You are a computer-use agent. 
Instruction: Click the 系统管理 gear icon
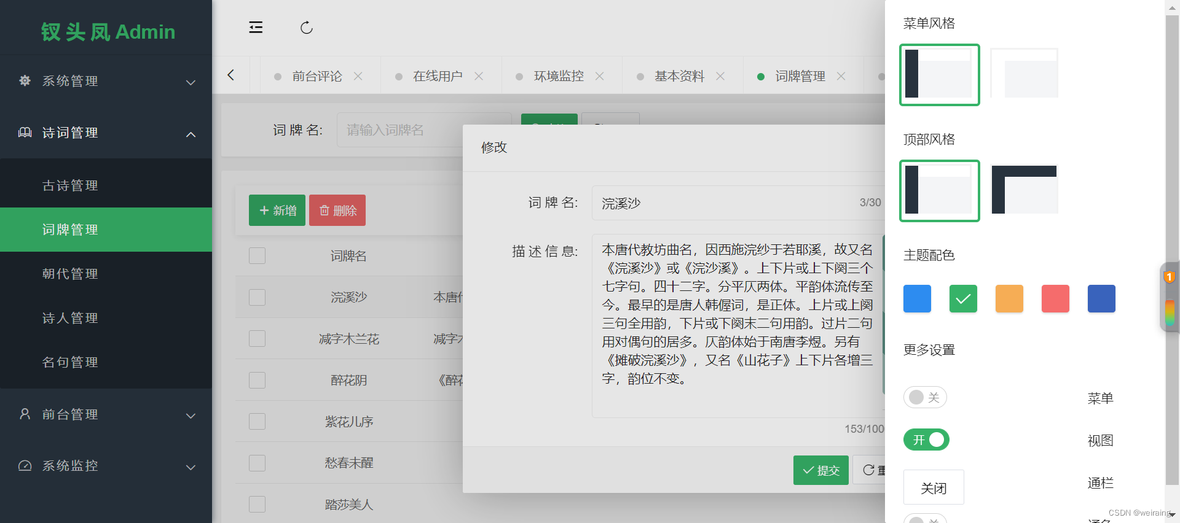click(25, 80)
